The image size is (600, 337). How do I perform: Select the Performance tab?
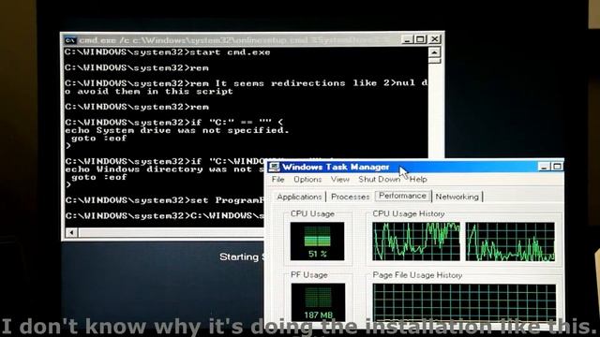(x=402, y=196)
